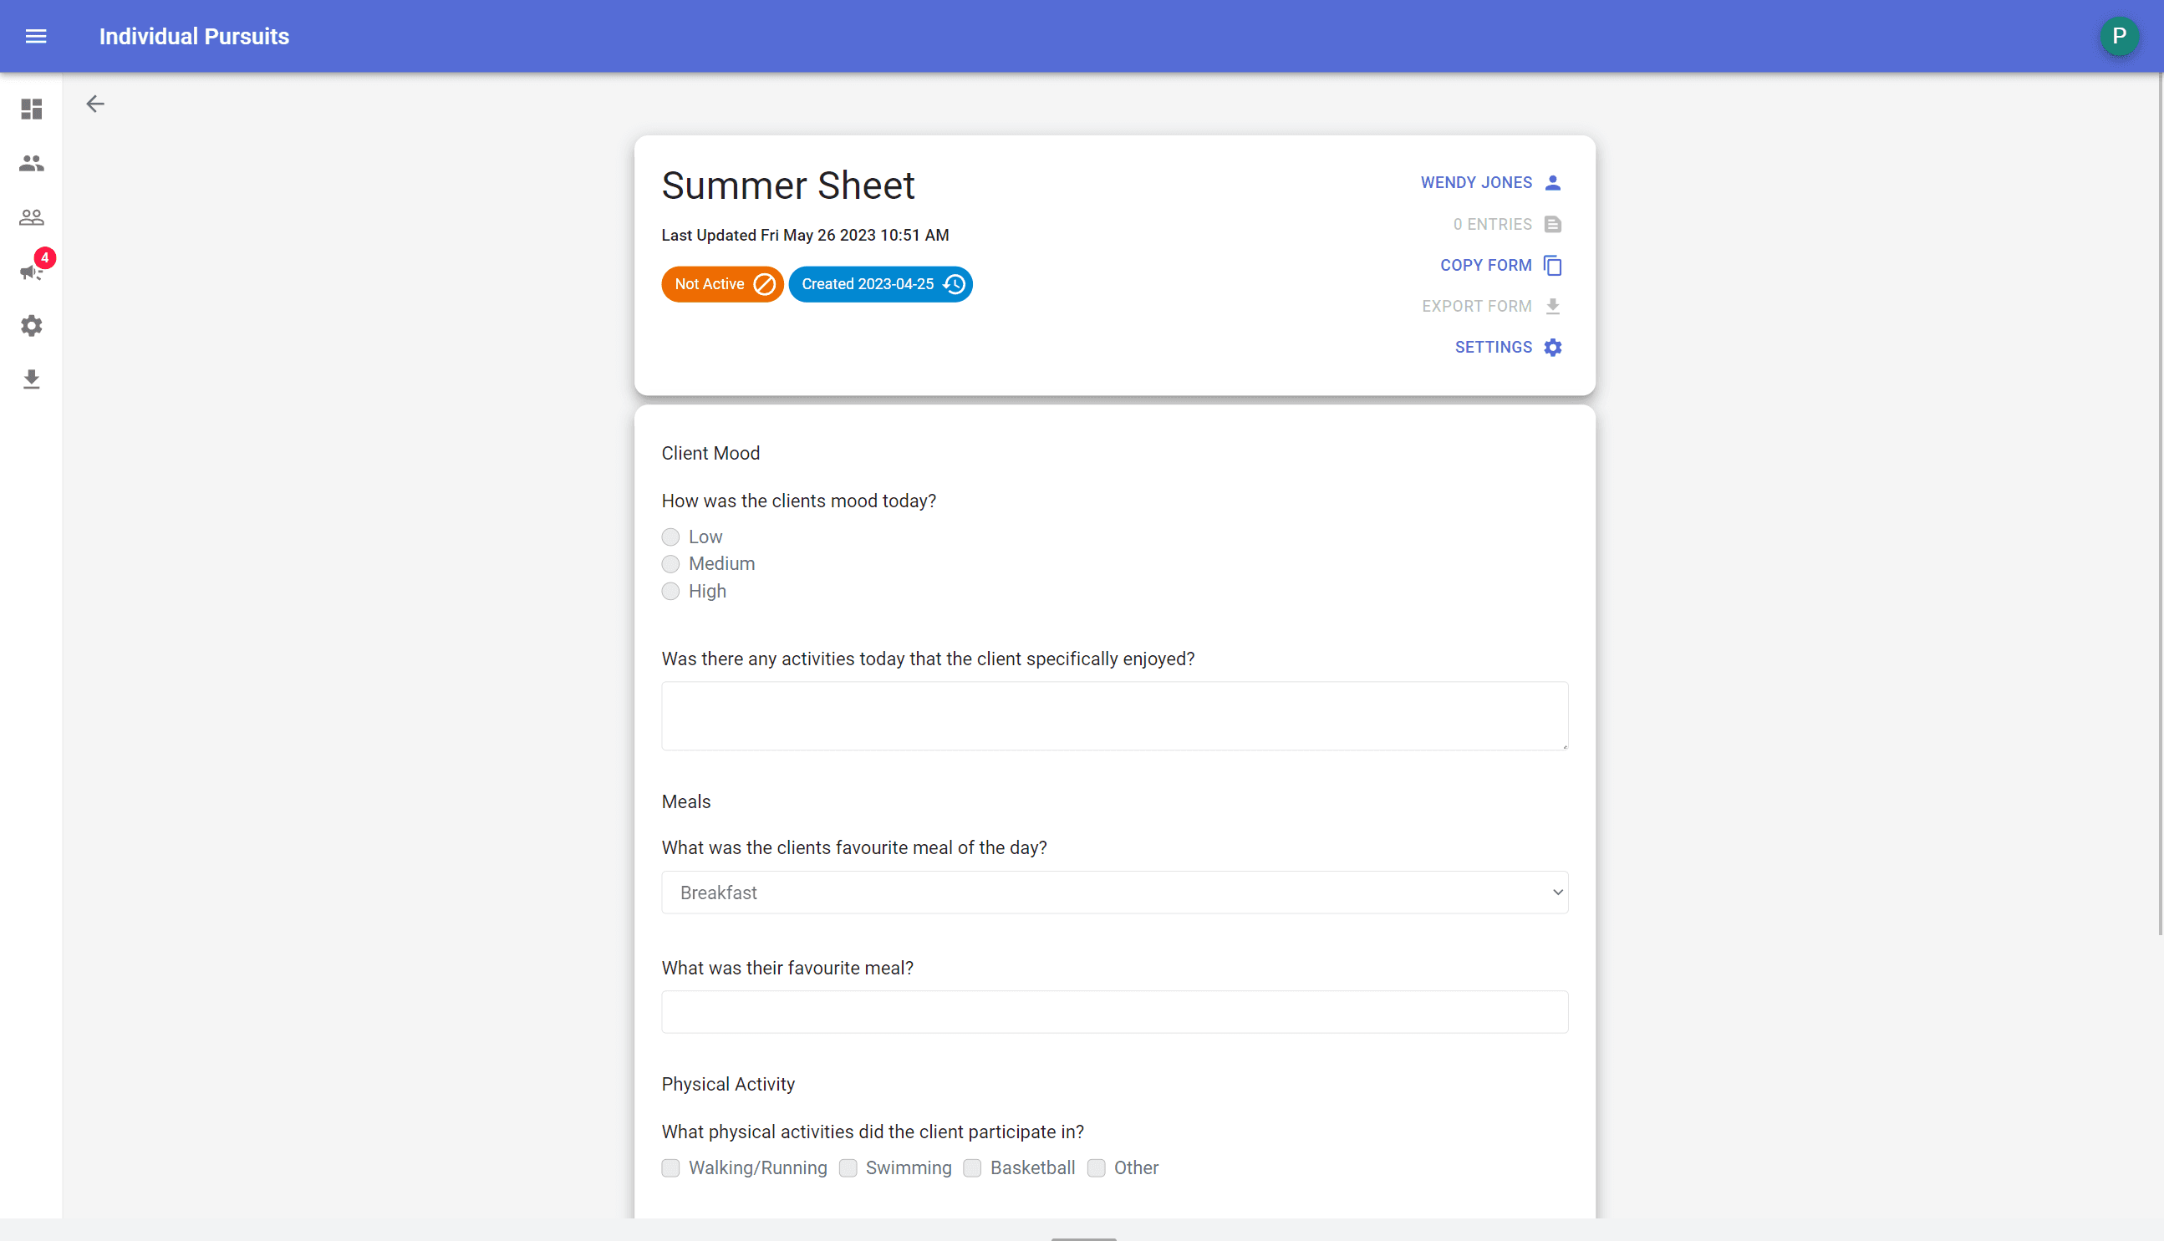Click the Not Active status chip
The height and width of the screenshot is (1241, 2164).
click(x=722, y=284)
